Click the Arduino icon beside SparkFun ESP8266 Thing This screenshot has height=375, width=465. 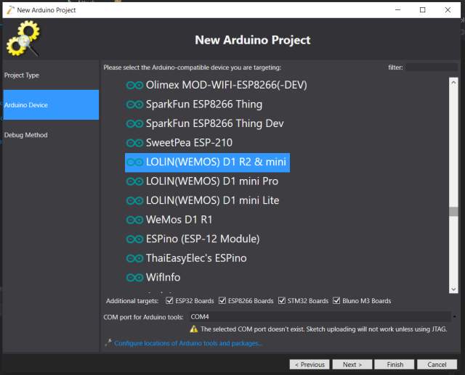(x=134, y=104)
